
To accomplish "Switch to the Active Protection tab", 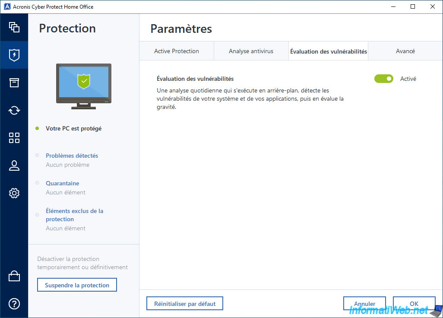I will click(x=177, y=51).
